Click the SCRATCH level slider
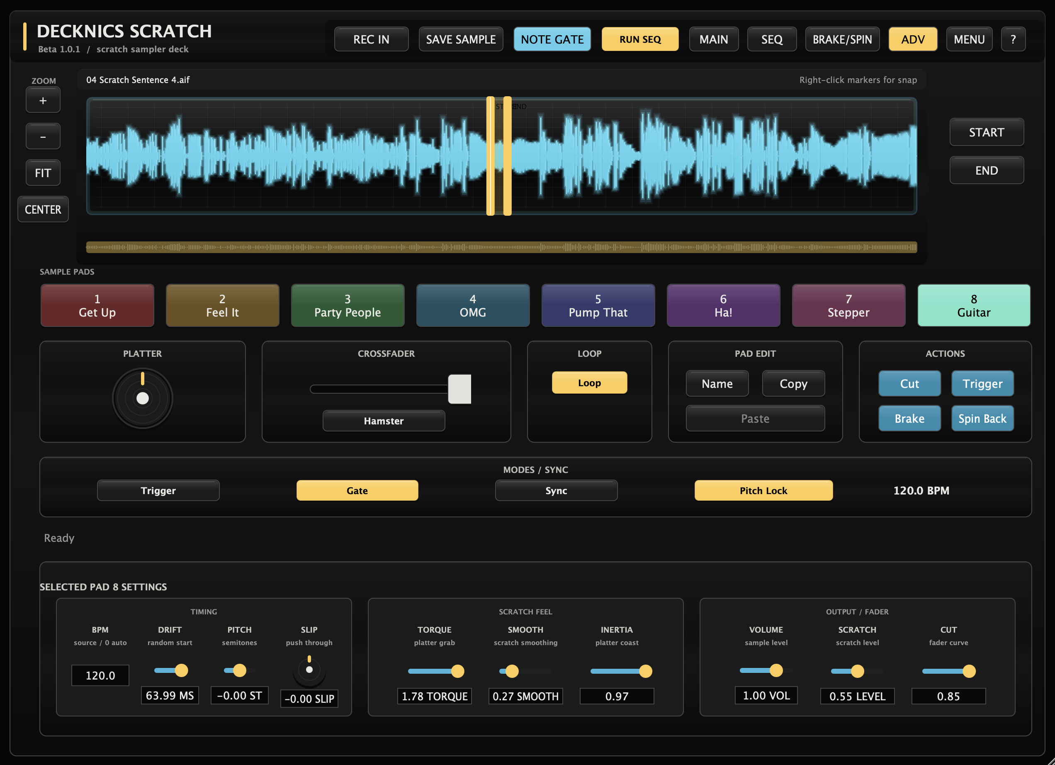Screen dimensions: 1055x765 point(857,671)
